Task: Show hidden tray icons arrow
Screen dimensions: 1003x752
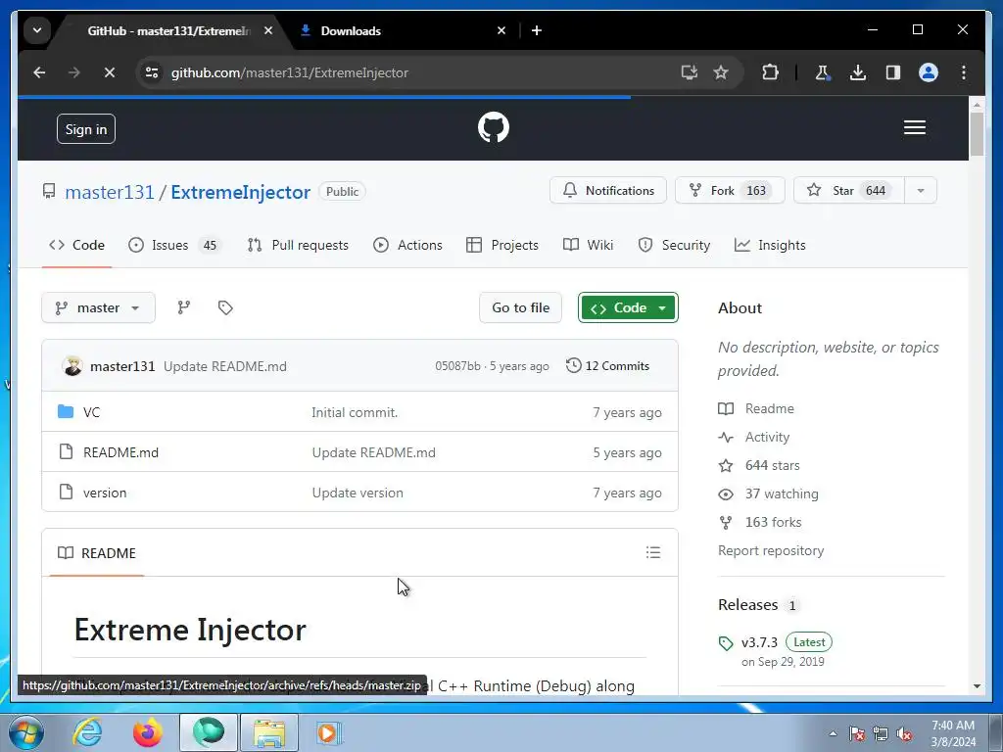Action: tap(833, 733)
